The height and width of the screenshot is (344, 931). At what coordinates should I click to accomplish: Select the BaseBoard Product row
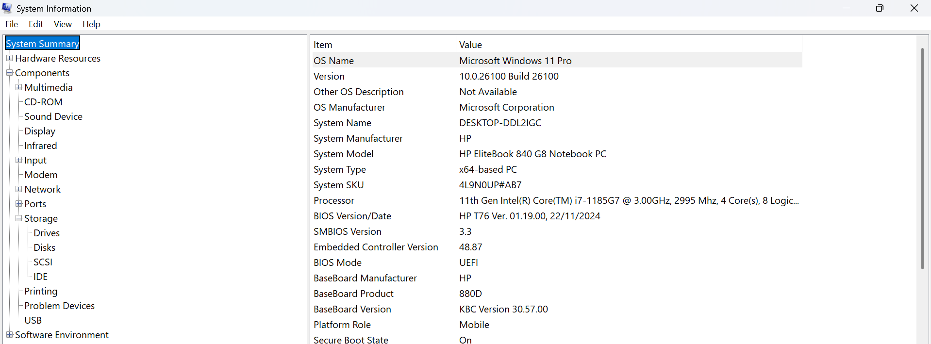556,294
